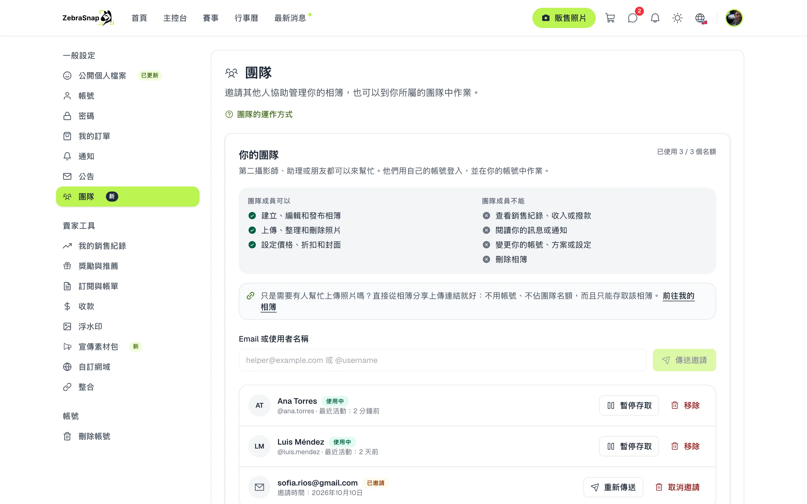This screenshot has height=504, width=807.
Task: Open messages chat bubble icon
Action: click(x=633, y=18)
